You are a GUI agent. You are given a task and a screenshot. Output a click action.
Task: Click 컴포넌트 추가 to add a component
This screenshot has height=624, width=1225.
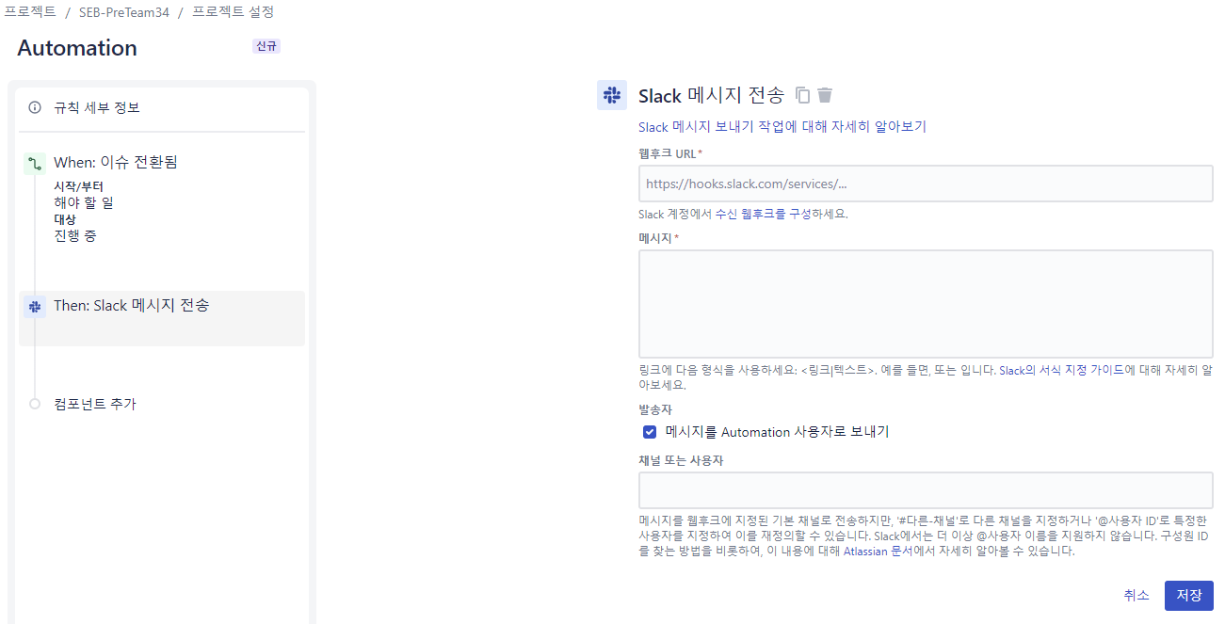[x=95, y=404]
